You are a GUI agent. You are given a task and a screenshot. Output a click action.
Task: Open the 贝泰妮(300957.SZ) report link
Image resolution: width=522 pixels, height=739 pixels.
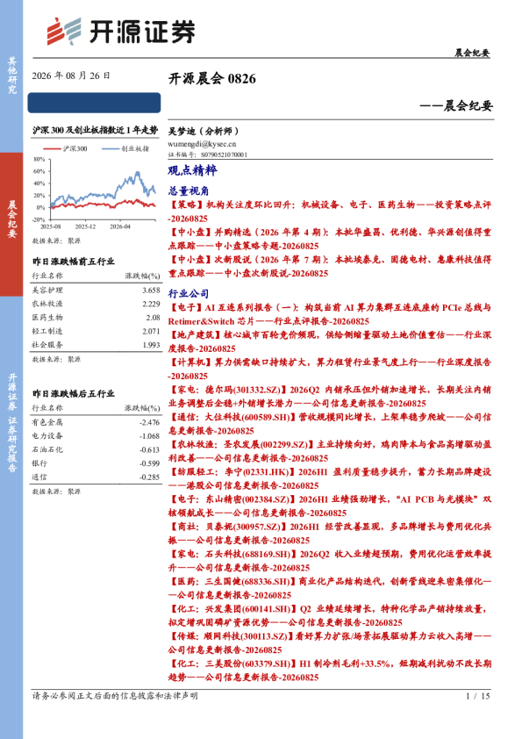(330, 533)
